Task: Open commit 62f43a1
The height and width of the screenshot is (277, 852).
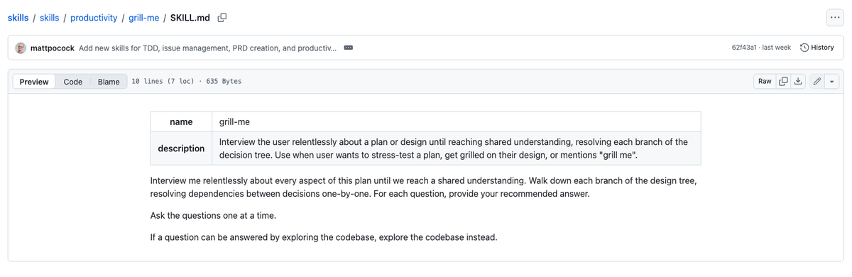Action: tap(745, 48)
